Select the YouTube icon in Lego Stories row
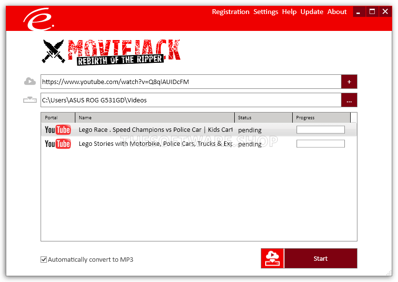 pyautogui.click(x=57, y=144)
